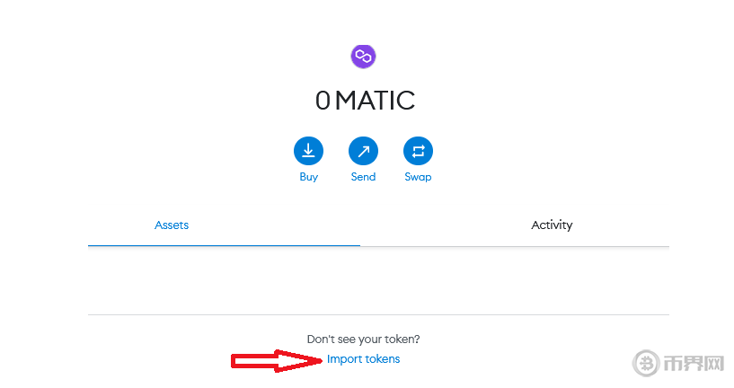Click the zero digit in the balance
The width and height of the screenshot is (734, 388).
coord(323,101)
